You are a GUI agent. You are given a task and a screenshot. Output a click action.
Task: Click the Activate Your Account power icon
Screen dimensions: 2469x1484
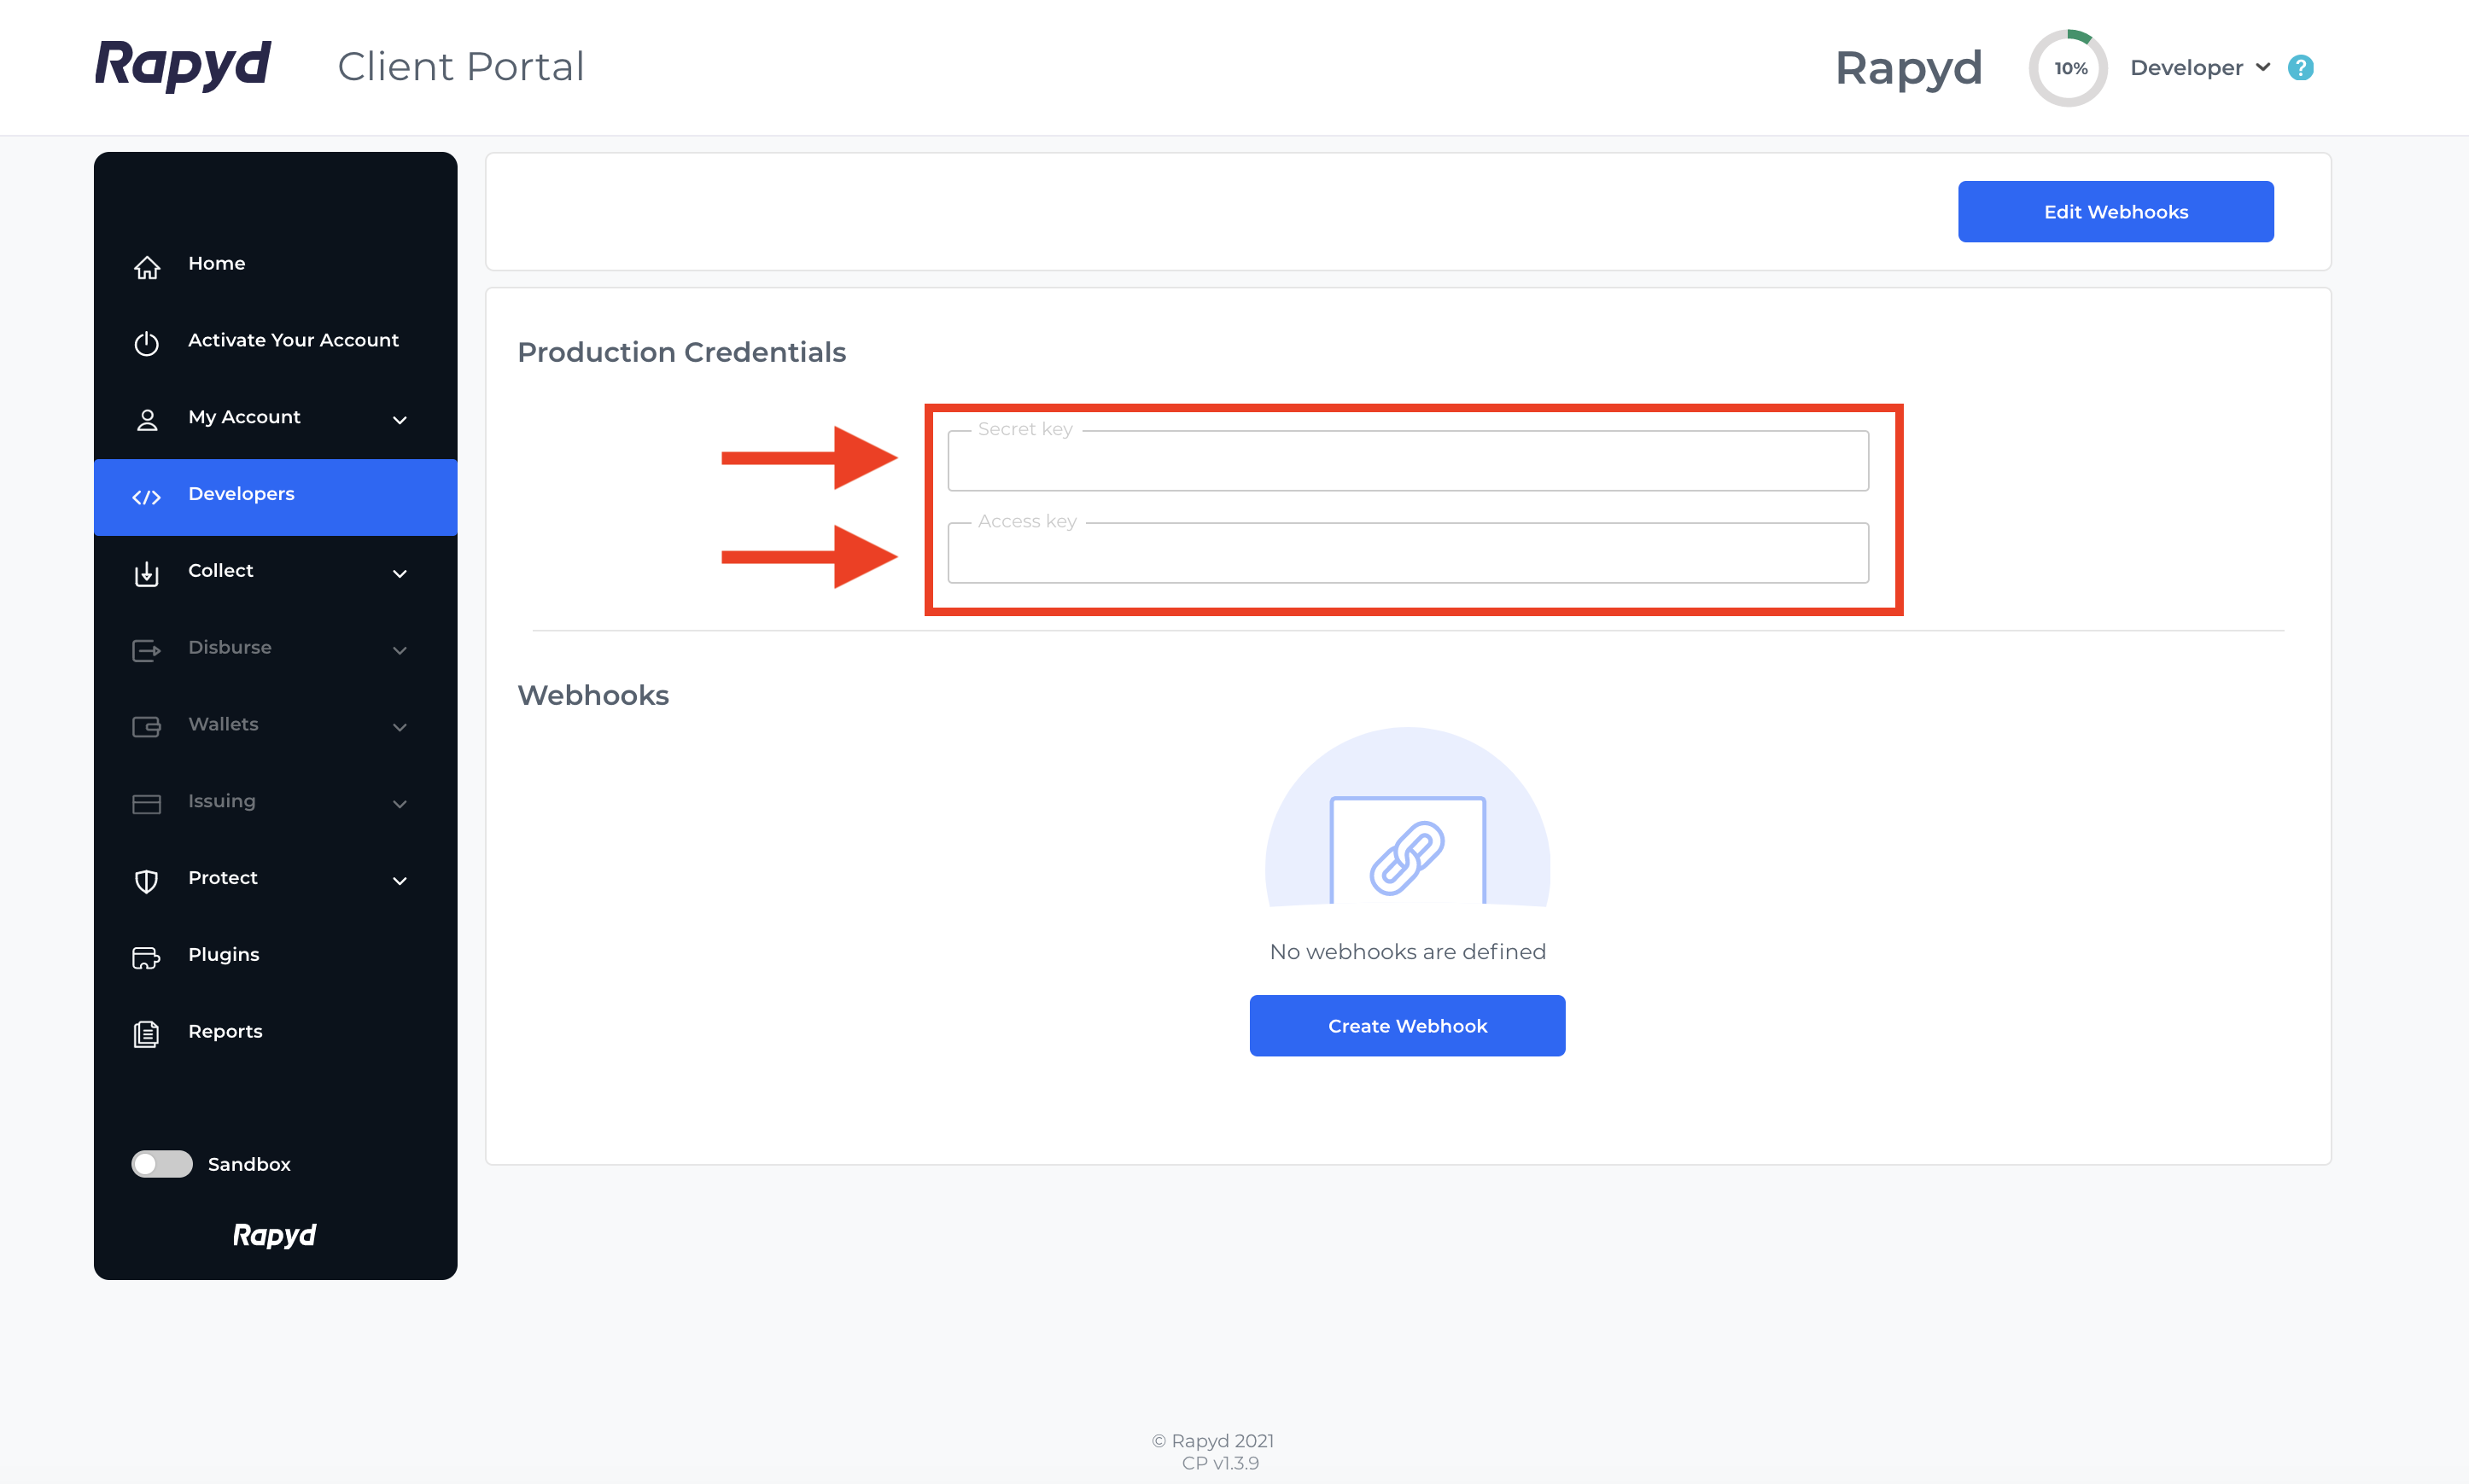pos(146,343)
